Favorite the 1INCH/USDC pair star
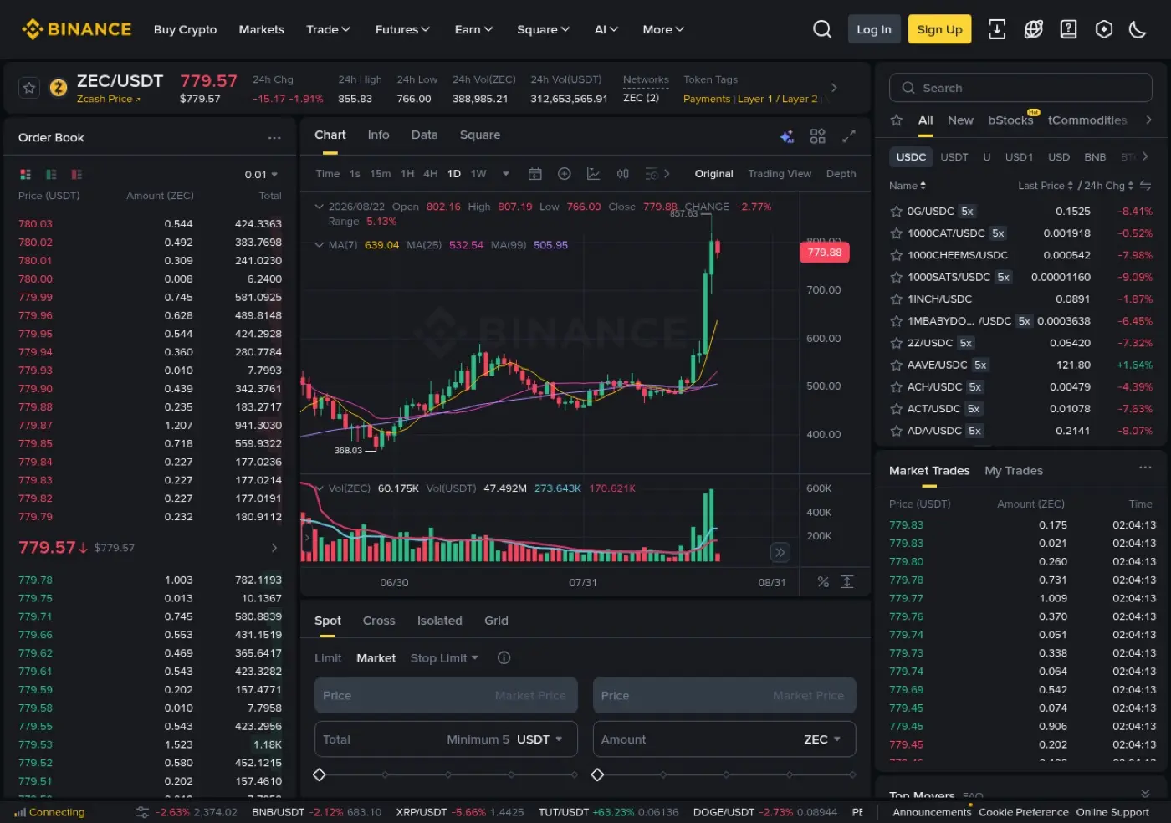 coord(896,299)
